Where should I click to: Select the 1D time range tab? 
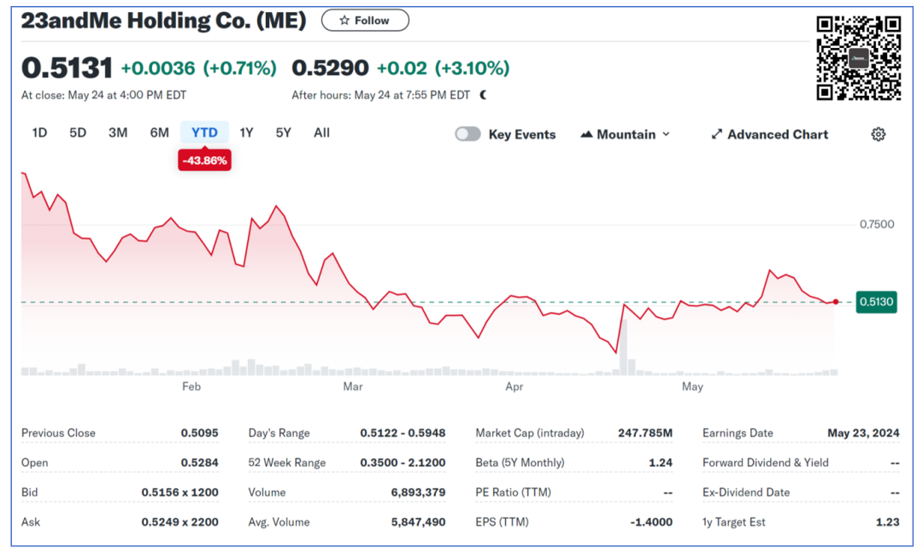point(39,133)
